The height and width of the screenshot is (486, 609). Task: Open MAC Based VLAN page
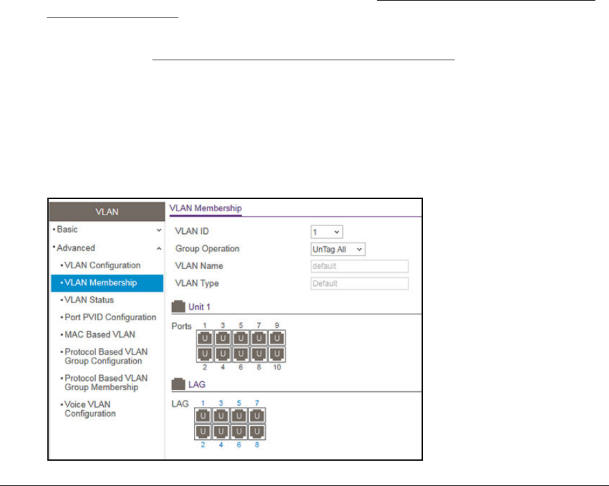[x=100, y=334]
